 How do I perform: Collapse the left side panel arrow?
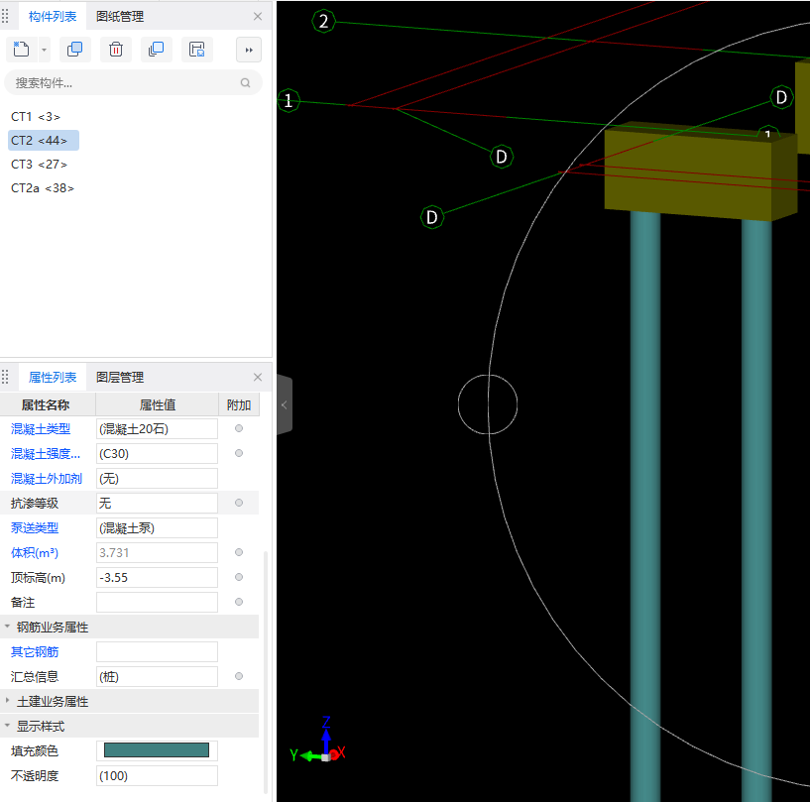tap(285, 404)
